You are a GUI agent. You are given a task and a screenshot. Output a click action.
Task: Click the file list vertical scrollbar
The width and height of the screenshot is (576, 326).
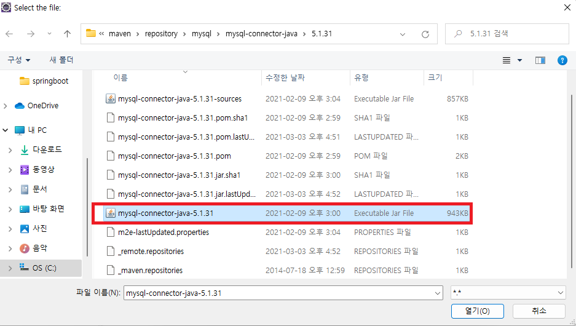572,181
